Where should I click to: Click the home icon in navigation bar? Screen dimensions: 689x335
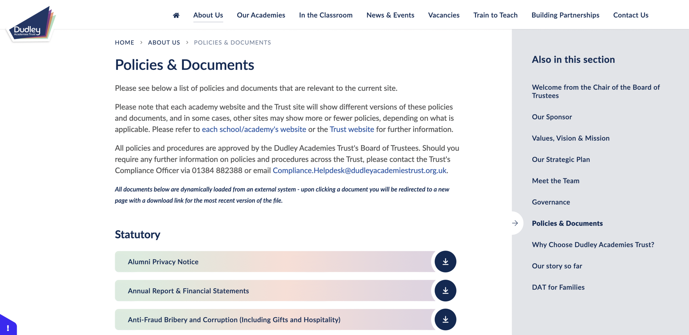(176, 15)
